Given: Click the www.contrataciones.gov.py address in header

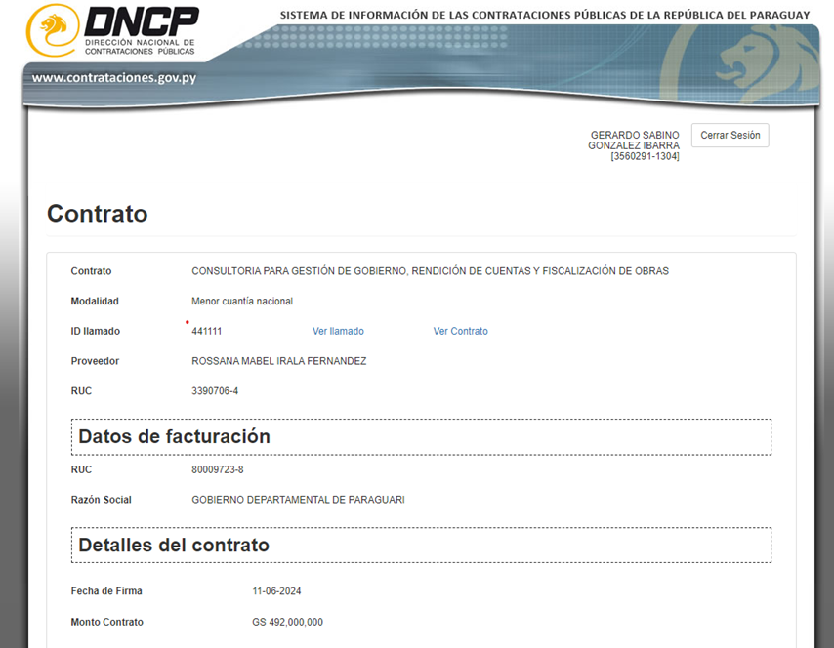Looking at the screenshot, I should 113,78.
